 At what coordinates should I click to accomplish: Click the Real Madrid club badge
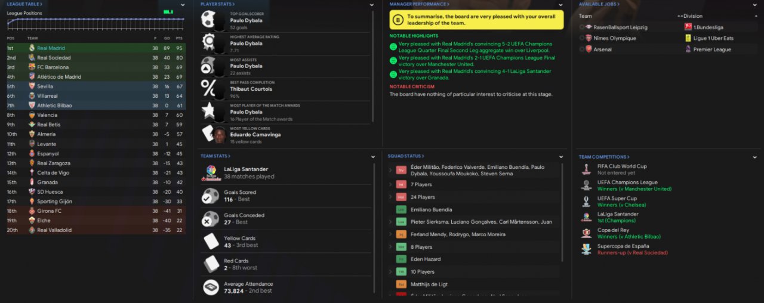coord(32,48)
